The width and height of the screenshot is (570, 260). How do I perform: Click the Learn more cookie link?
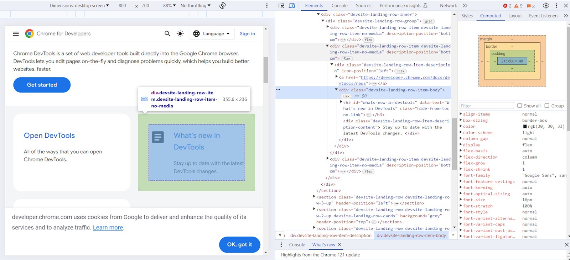pos(108,228)
